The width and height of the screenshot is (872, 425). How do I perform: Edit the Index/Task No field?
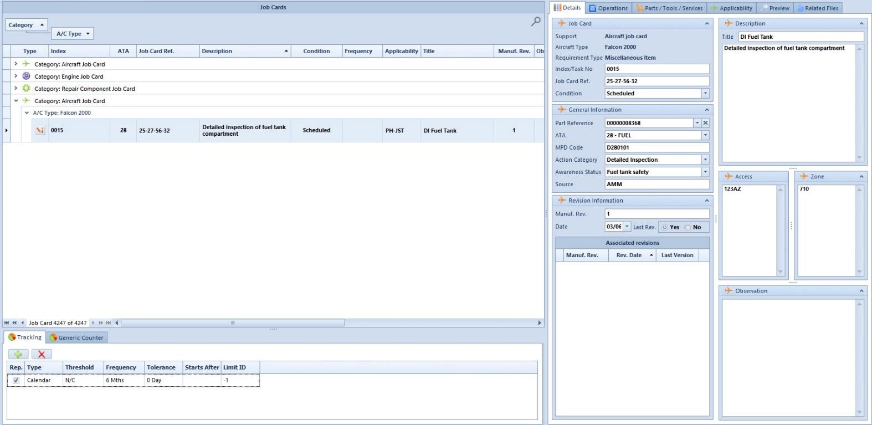coord(656,69)
